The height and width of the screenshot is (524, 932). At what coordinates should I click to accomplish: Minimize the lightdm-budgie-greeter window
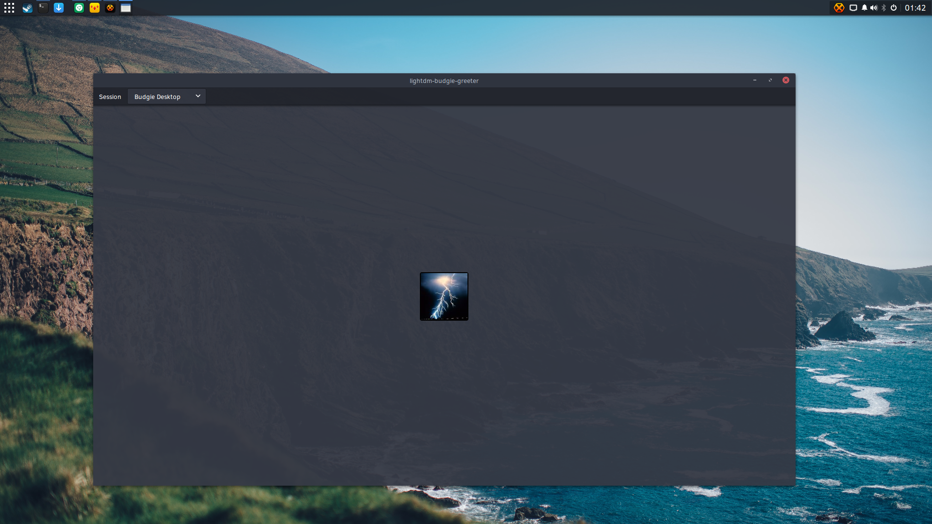click(x=755, y=81)
